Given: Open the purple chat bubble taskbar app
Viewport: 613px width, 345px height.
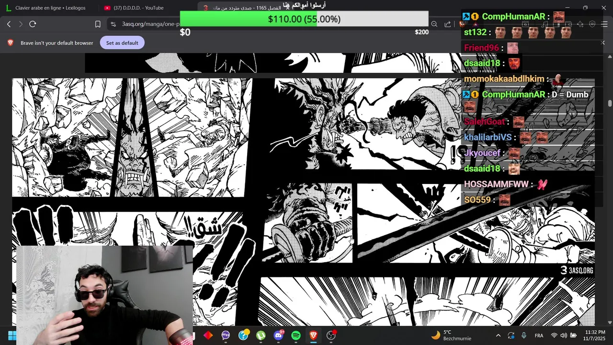Looking at the screenshot, I should [226, 335].
